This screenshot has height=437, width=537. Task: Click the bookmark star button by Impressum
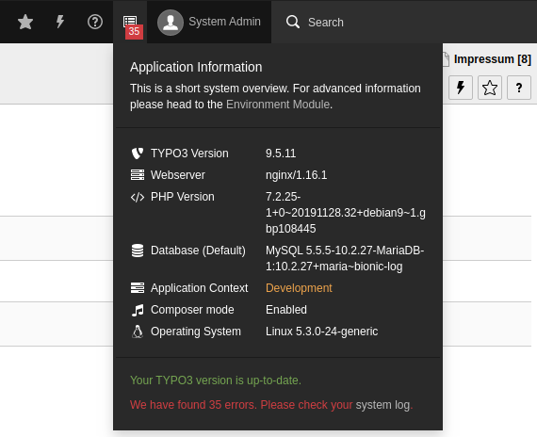pyautogui.click(x=490, y=88)
